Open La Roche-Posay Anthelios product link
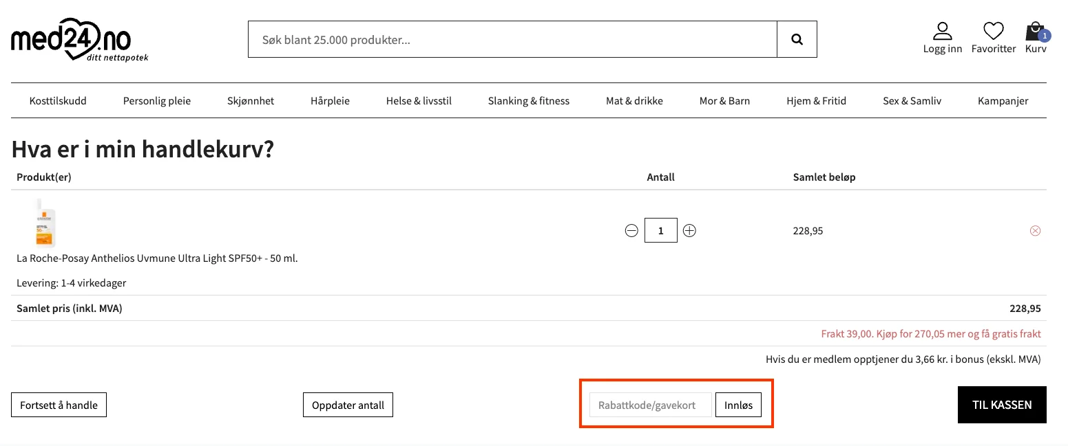This screenshot has width=1068, height=446. pos(157,258)
